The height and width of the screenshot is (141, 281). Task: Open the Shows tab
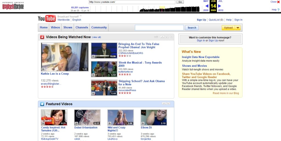(68, 27)
